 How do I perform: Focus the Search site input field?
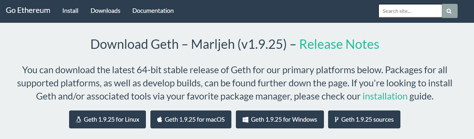[410, 11]
